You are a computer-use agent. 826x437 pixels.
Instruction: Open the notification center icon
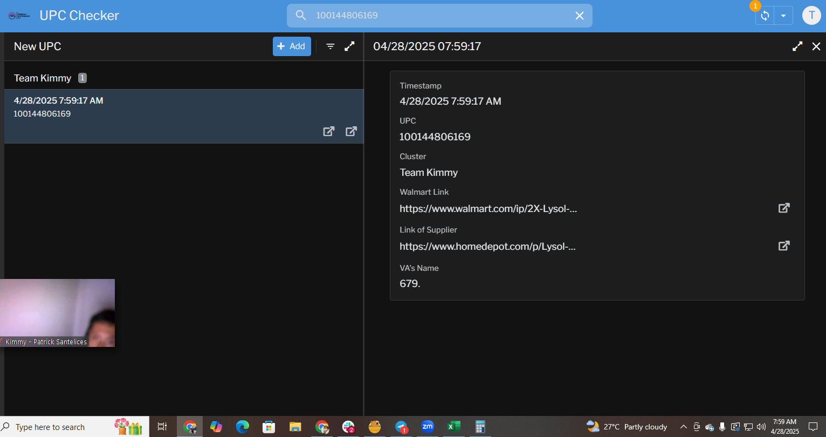[813, 427]
